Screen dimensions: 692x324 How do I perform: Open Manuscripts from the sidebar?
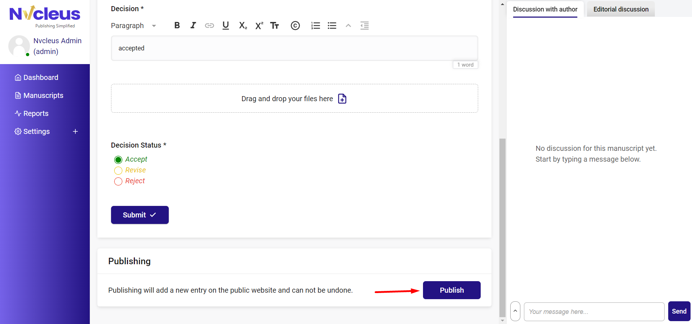point(43,95)
